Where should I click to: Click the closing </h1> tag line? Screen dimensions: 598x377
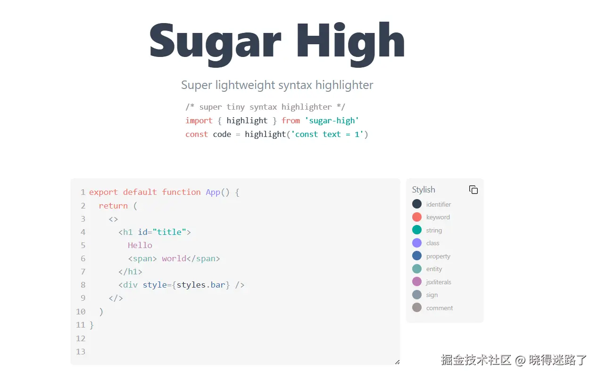[x=130, y=272]
